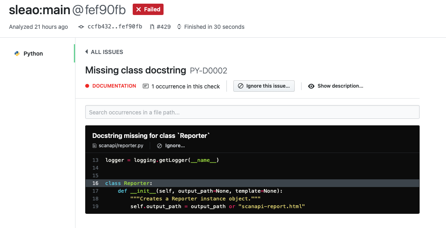Click line number 15 in code gutter
This screenshot has height=228, width=446.
(x=95, y=176)
